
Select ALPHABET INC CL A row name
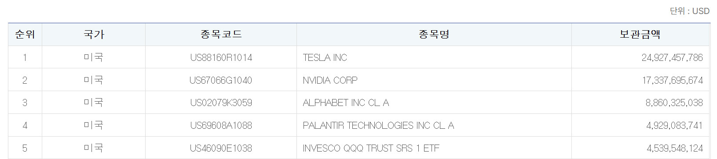(346, 103)
